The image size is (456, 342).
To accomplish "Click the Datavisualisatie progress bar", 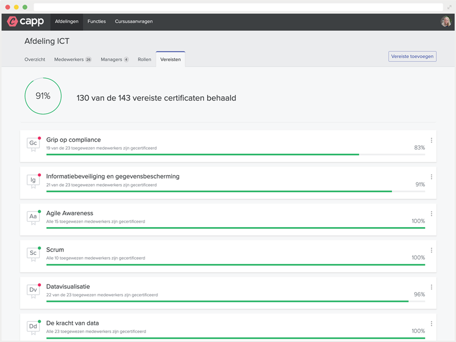I will point(235,302).
